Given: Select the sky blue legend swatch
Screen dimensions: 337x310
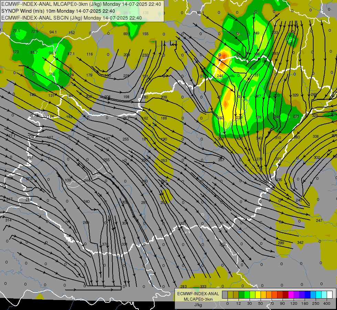Looking at the screenshot, I should 313,294.
